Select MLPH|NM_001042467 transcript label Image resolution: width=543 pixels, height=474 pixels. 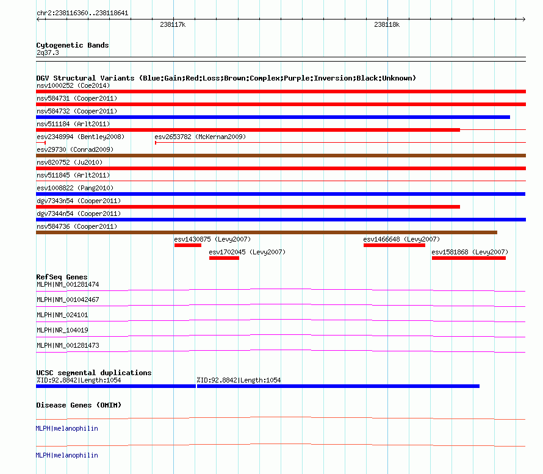[x=68, y=300]
